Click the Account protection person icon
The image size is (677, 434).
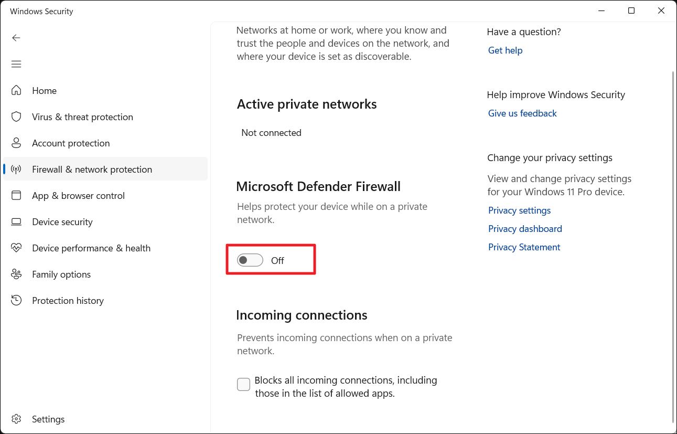coord(16,143)
